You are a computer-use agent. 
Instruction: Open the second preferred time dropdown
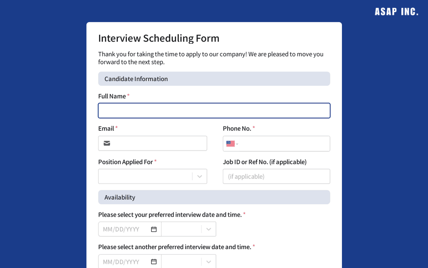click(x=182, y=262)
